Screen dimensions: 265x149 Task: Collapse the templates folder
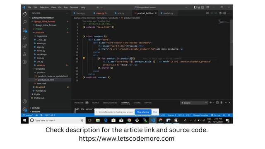point(40,69)
